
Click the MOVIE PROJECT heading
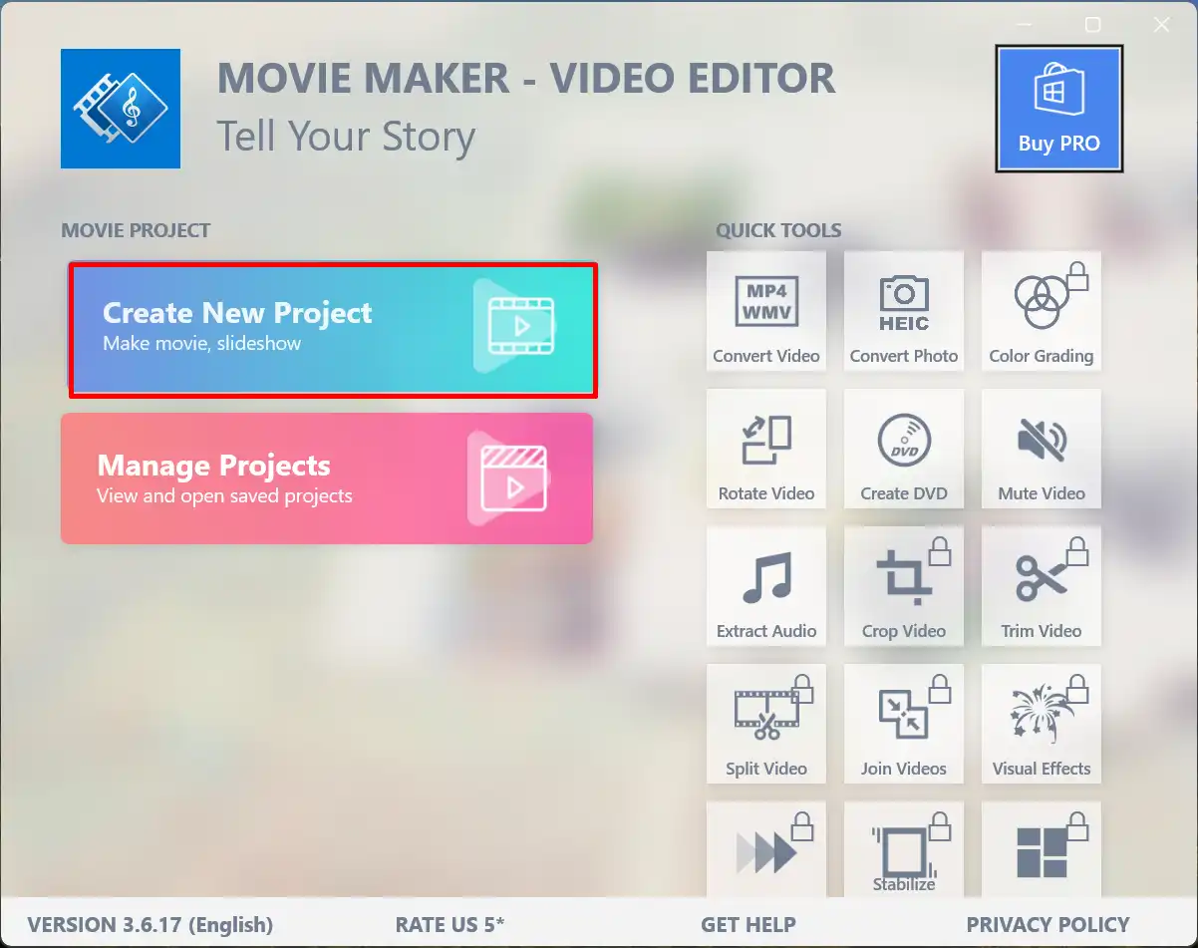136,230
